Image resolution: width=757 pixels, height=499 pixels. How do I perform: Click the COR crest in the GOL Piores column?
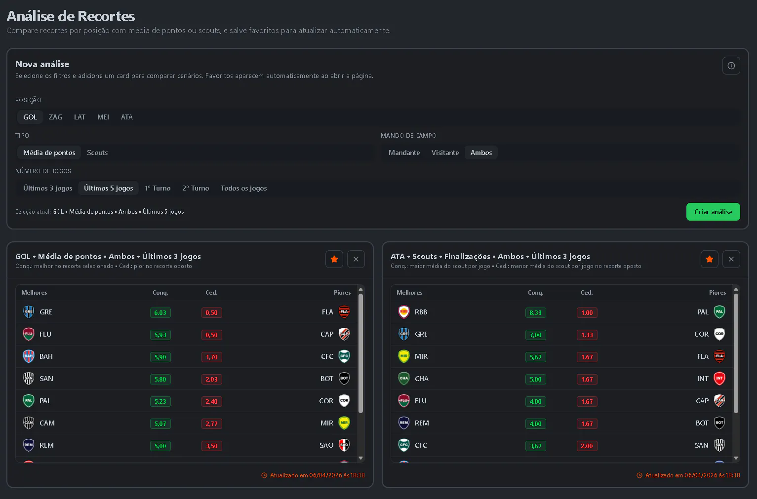(x=344, y=401)
